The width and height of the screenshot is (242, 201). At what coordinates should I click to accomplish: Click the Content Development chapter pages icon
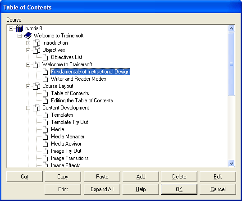37,108
